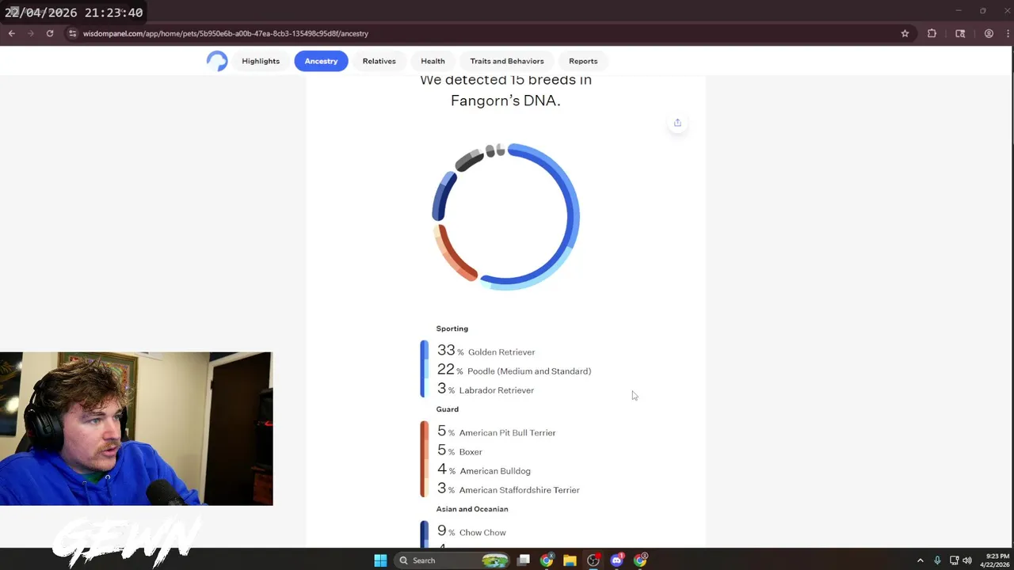Viewport: 1014px width, 570px height.
Task: Click the microphone icon in system tray
Action: 937,560
